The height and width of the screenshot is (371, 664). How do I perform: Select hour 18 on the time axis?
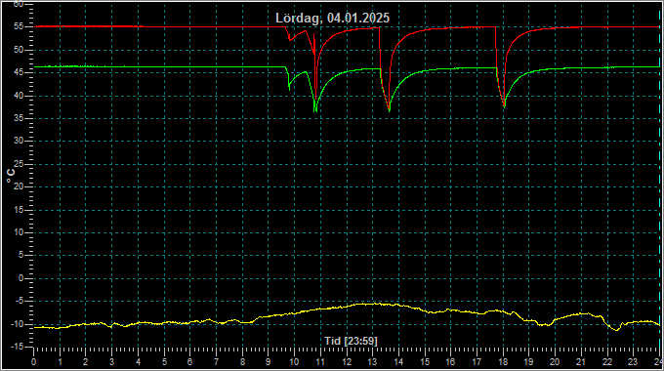503,362
